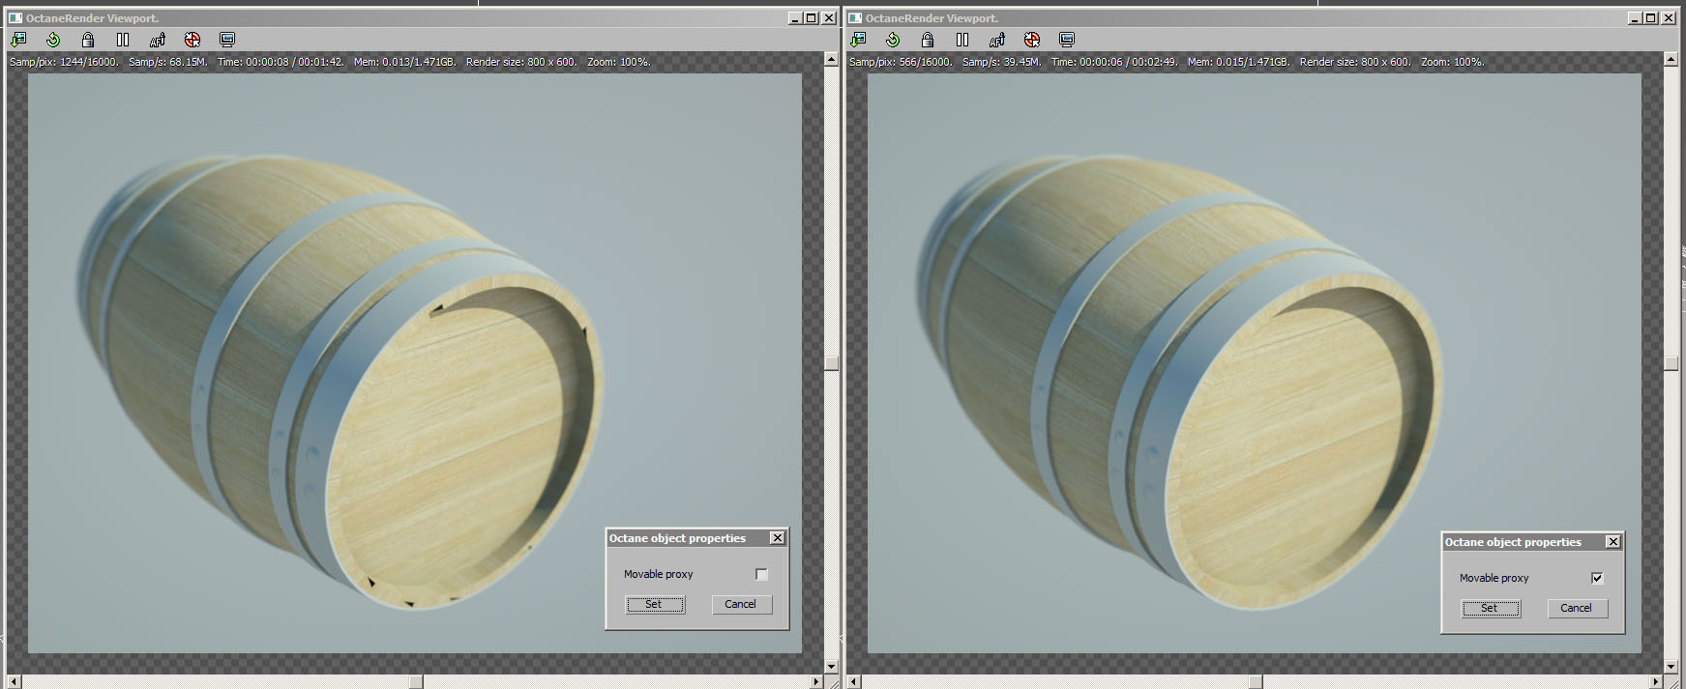Click the horizontal scrollbar left arrow in left viewport
Screen dimensions: 1686x689
(x=14, y=682)
